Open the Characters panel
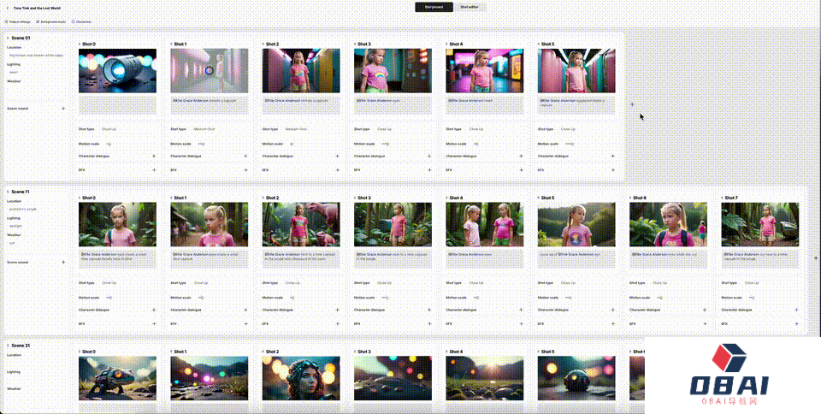Image resolution: width=821 pixels, height=414 pixels. point(82,21)
